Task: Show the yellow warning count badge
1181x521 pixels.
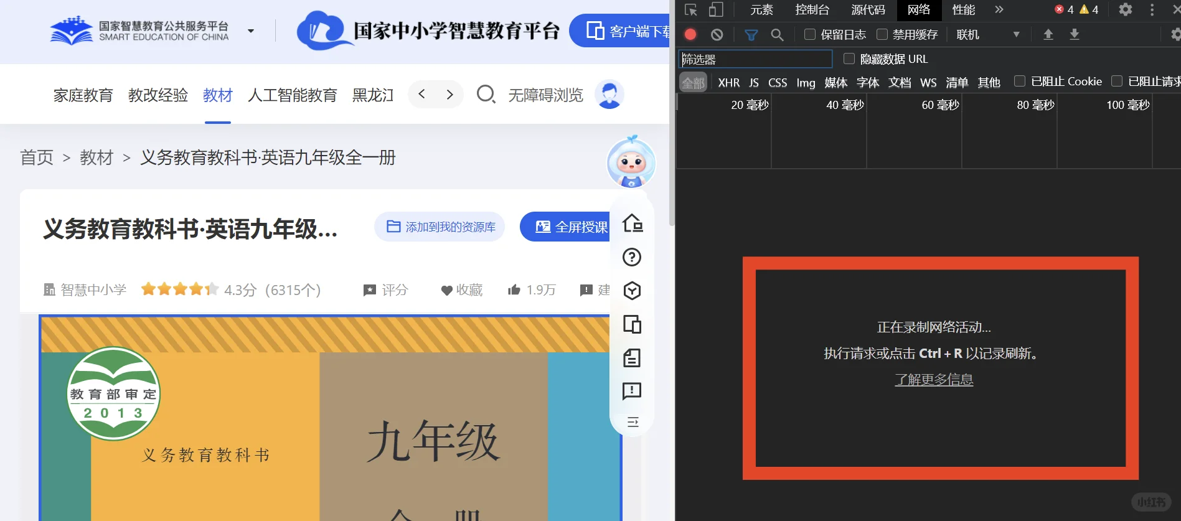Action: click(1089, 10)
